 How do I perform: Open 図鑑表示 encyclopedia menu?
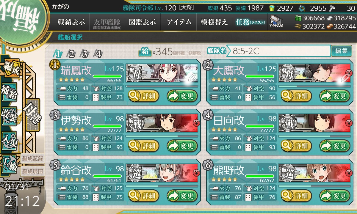coord(143,22)
